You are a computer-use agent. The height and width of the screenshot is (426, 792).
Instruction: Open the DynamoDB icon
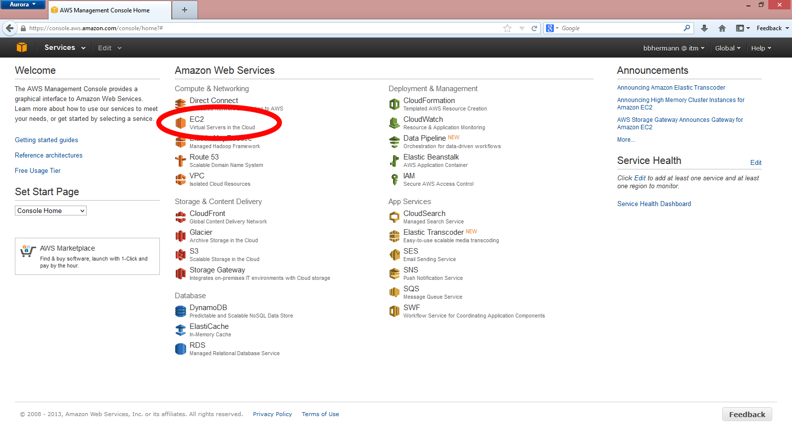pyautogui.click(x=181, y=311)
